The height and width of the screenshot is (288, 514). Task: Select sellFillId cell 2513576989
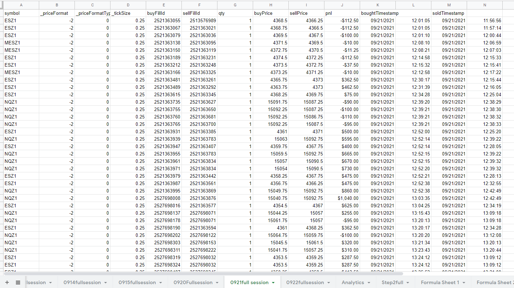199,20
